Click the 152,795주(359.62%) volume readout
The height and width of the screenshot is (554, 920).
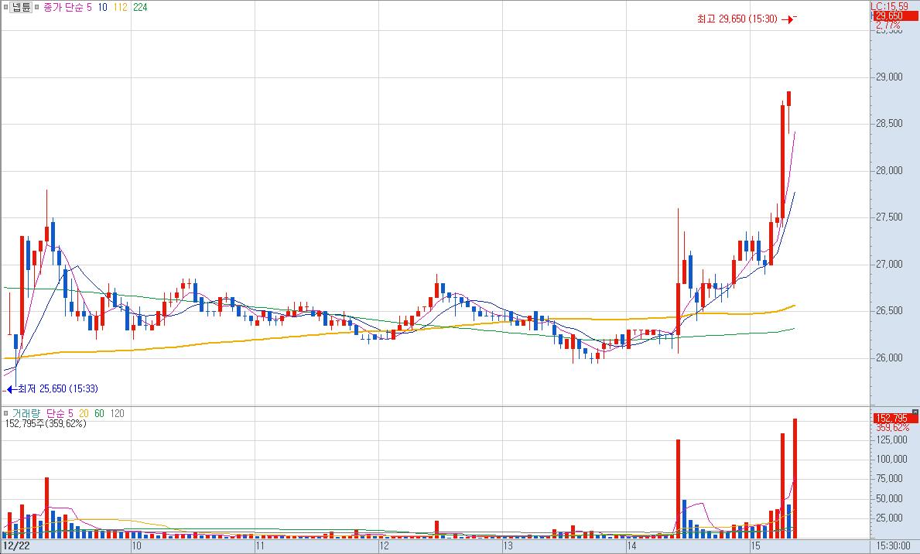[x=45, y=423]
